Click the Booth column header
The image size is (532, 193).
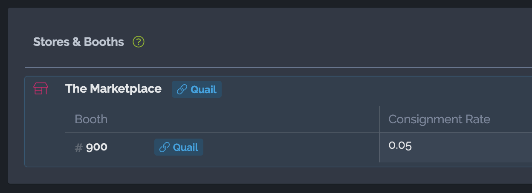91,119
